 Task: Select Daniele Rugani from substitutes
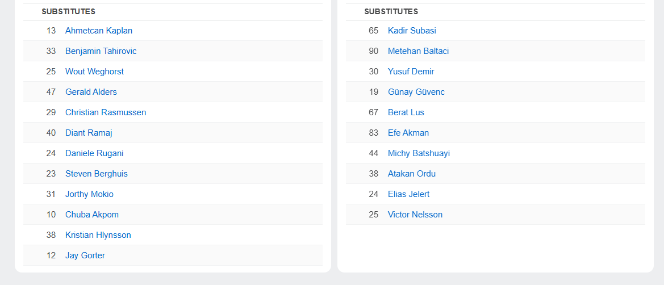pos(94,153)
